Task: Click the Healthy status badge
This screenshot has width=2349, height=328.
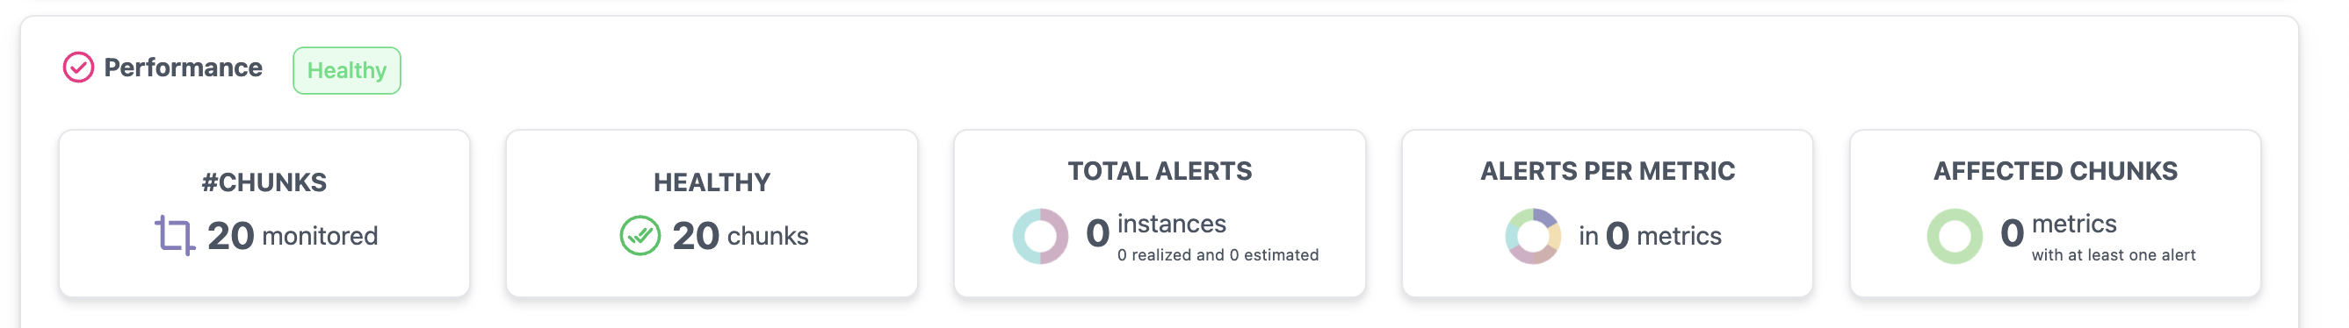Action: [x=346, y=70]
